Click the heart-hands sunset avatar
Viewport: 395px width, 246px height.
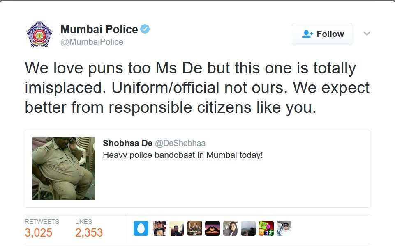pos(213,228)
